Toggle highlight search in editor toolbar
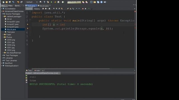179x100 pixels. pos(62,9)
